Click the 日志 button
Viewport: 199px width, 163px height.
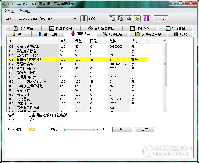[145, 129]
